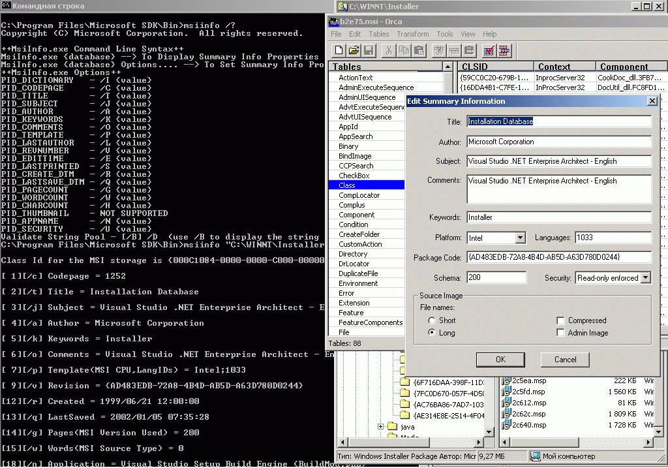Click the {AC76BA86-7AD7-103 folder icon

(x=404, y=404)
